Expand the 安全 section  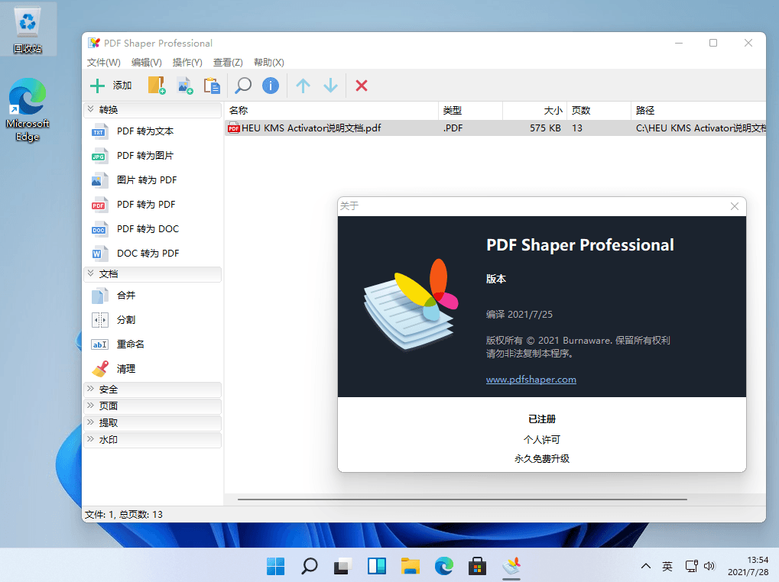(153, 390)
